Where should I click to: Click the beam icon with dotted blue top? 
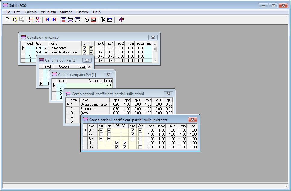(77, 20)
